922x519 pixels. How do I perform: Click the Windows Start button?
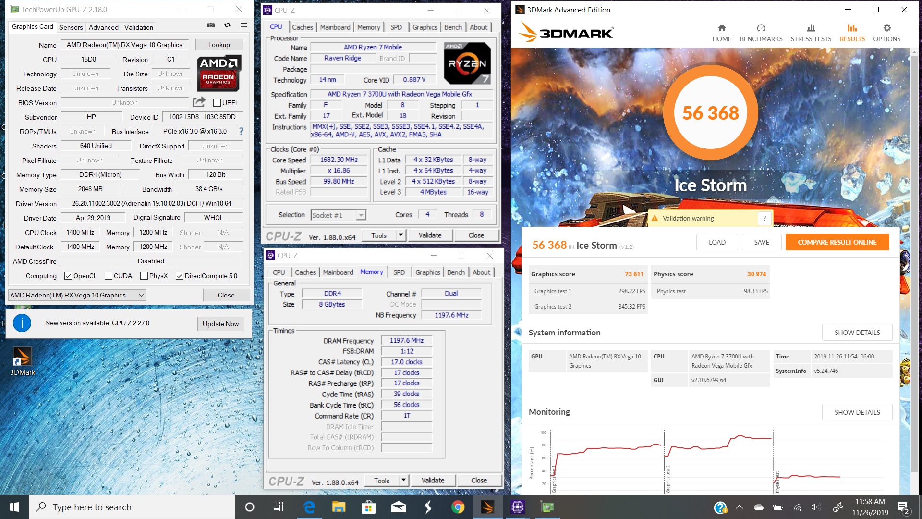(x=14, y=507)
